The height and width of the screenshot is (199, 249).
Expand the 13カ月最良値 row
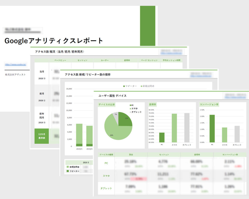[41, 136]
